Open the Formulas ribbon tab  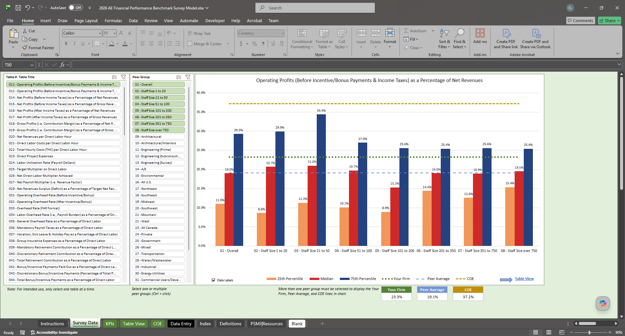[x=113, y=21]
